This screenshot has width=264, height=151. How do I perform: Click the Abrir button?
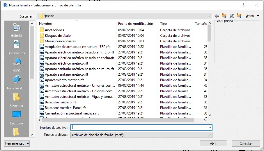pyautogui.click(x=213, y=143)
